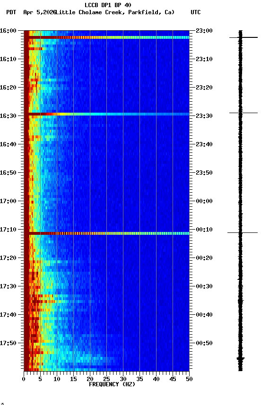Viewport: 261px width, 409px height.
Task: Click the 'Little Cholame Creek, Parkfield, Ca)' location text
Action: coord(115,12)
